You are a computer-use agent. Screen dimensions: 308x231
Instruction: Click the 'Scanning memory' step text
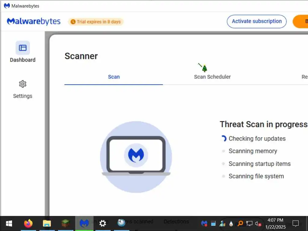pyautogui.click(x=253, y=151)
